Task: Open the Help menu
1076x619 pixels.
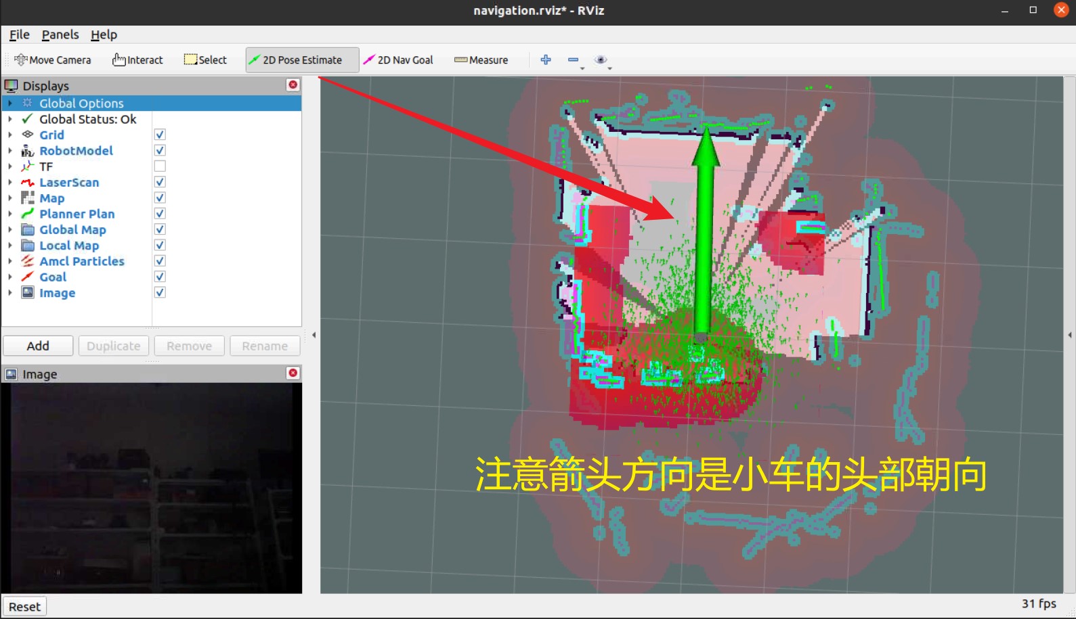Action: tap(104, 35)
